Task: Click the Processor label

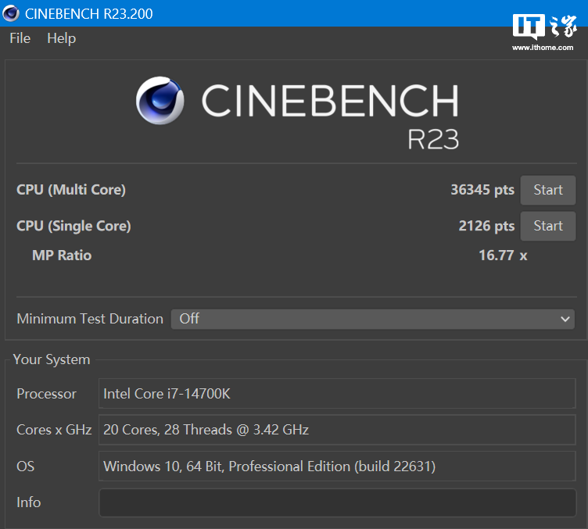Action: point(46,394)
